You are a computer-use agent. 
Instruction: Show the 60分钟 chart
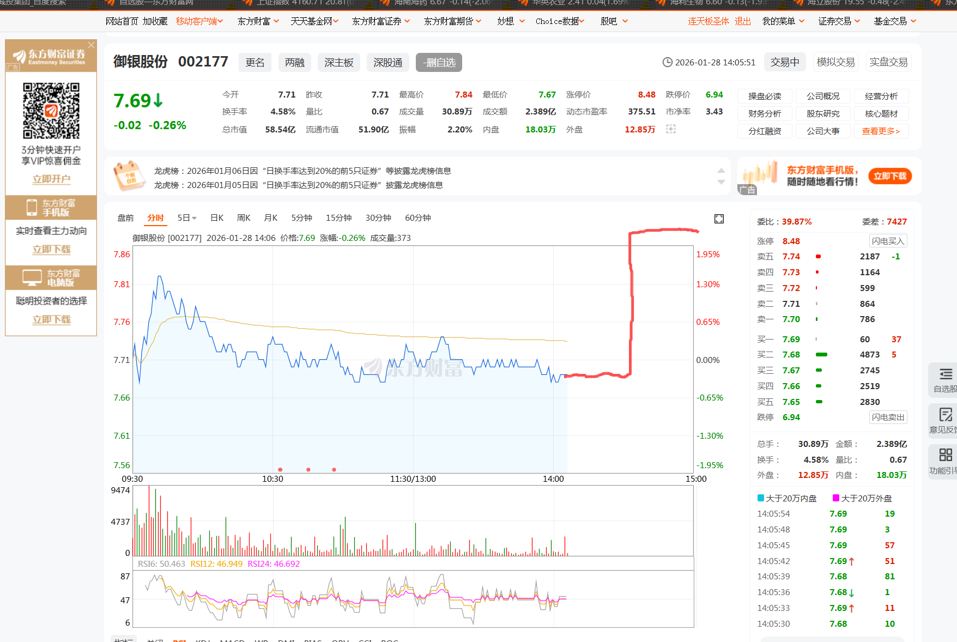click(x=418, y=218)
